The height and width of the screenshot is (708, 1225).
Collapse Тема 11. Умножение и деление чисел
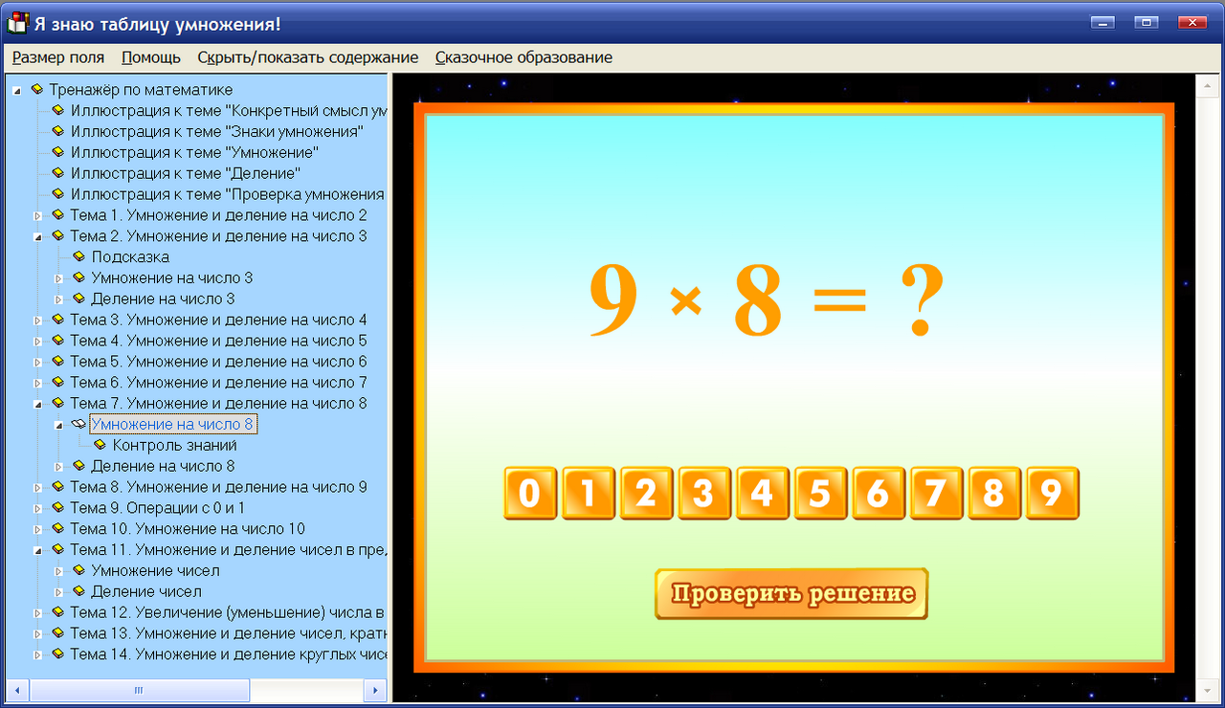pos(38,550)
